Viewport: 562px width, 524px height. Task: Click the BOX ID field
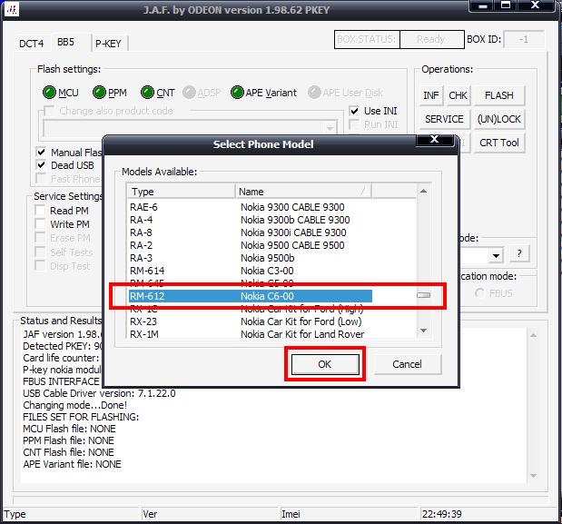pyautogui.click(x=524, y=39)
